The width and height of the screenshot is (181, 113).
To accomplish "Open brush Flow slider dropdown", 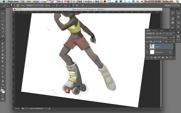I will point(73,5).
